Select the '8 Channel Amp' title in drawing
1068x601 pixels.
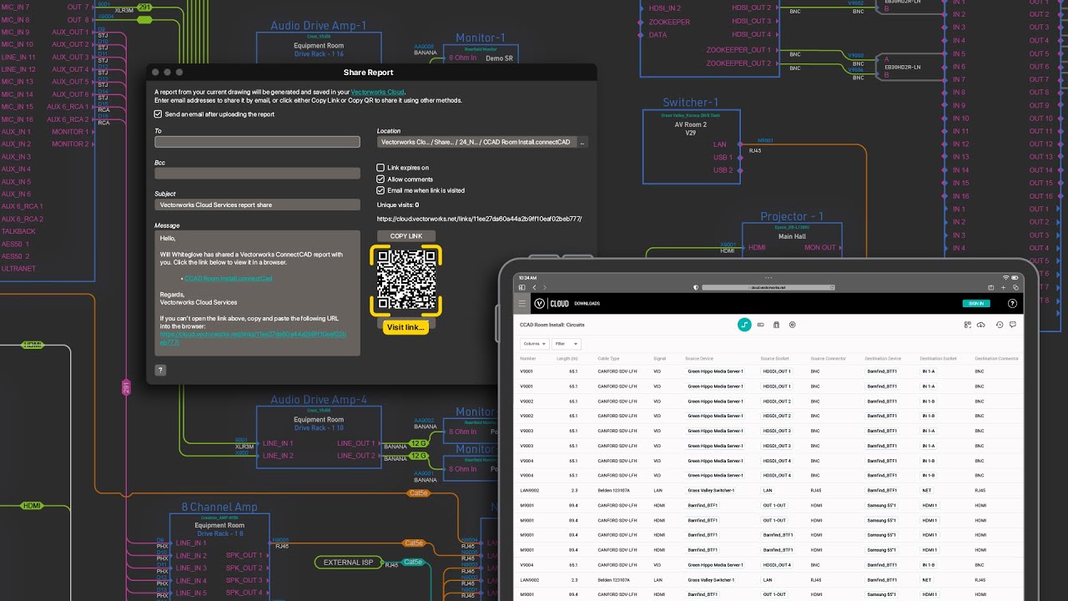[219, 508]
